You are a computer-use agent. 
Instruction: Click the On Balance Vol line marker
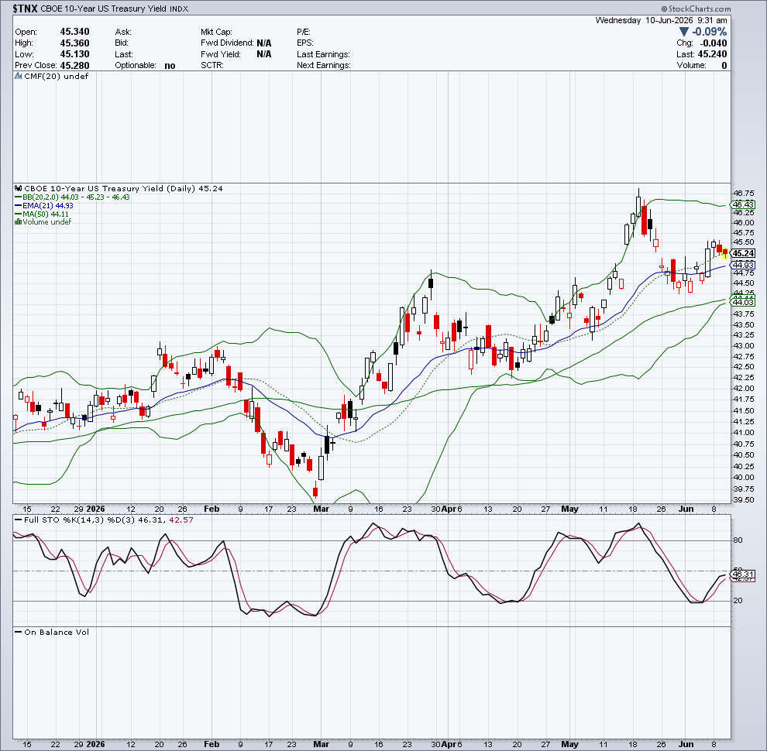click(x=18, y=633)
